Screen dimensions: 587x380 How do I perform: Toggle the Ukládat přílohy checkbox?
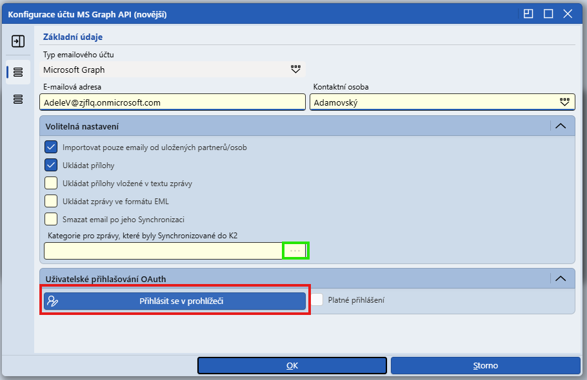(51, 165)
